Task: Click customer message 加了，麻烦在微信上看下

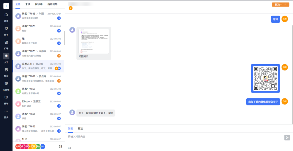Action: pos(96,113)
